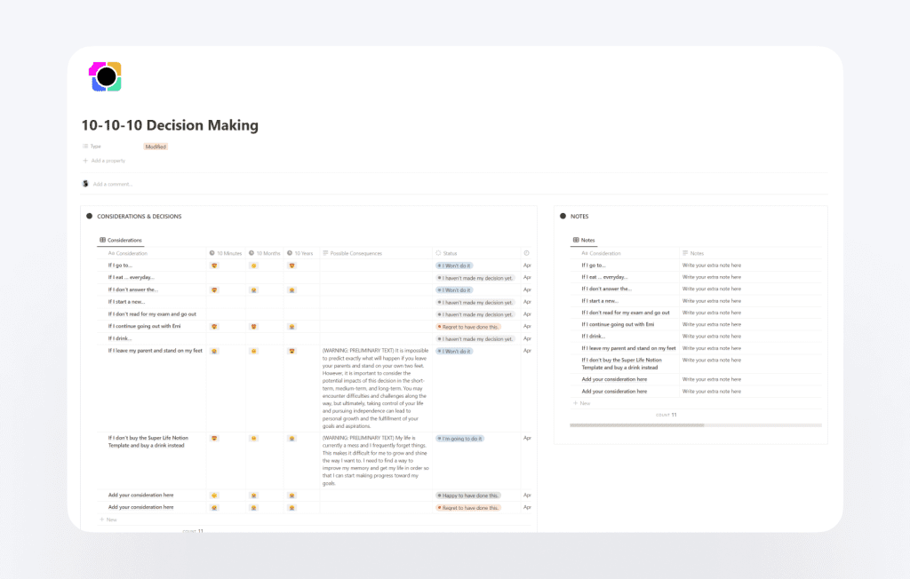The image size is (910, 579).
Task: Click the table icon beside Notes view tab
Action: [x=576, y=240]
